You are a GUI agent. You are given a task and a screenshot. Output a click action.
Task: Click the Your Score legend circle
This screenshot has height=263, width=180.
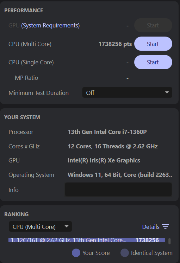[x=76, y=253]
